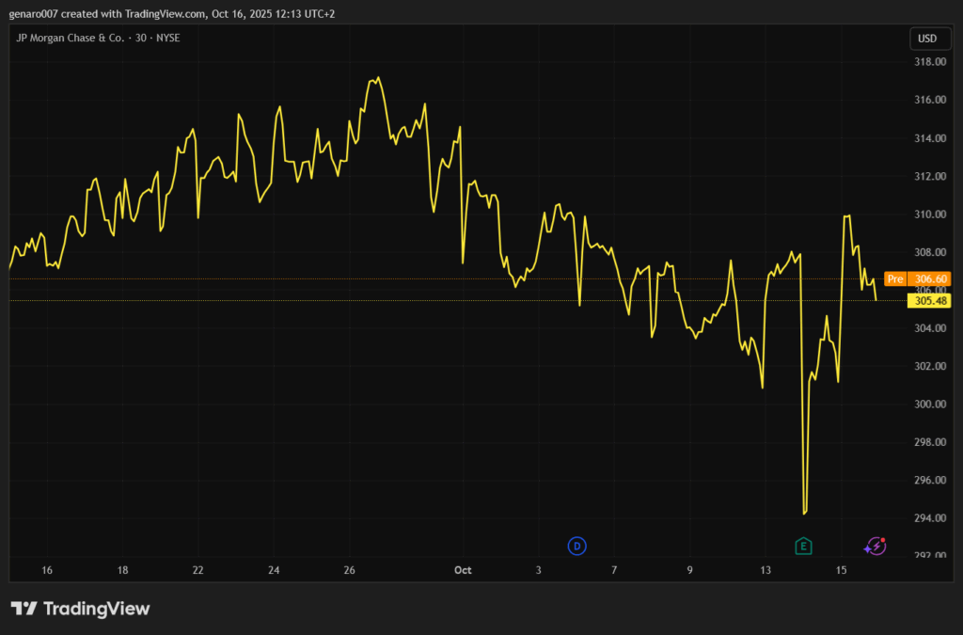Click the 300.00 level on price axis

click(929, 405)
